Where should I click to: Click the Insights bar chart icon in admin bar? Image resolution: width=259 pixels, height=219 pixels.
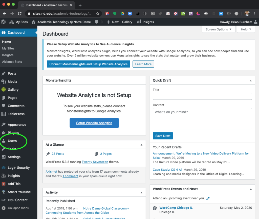(139, 22)
